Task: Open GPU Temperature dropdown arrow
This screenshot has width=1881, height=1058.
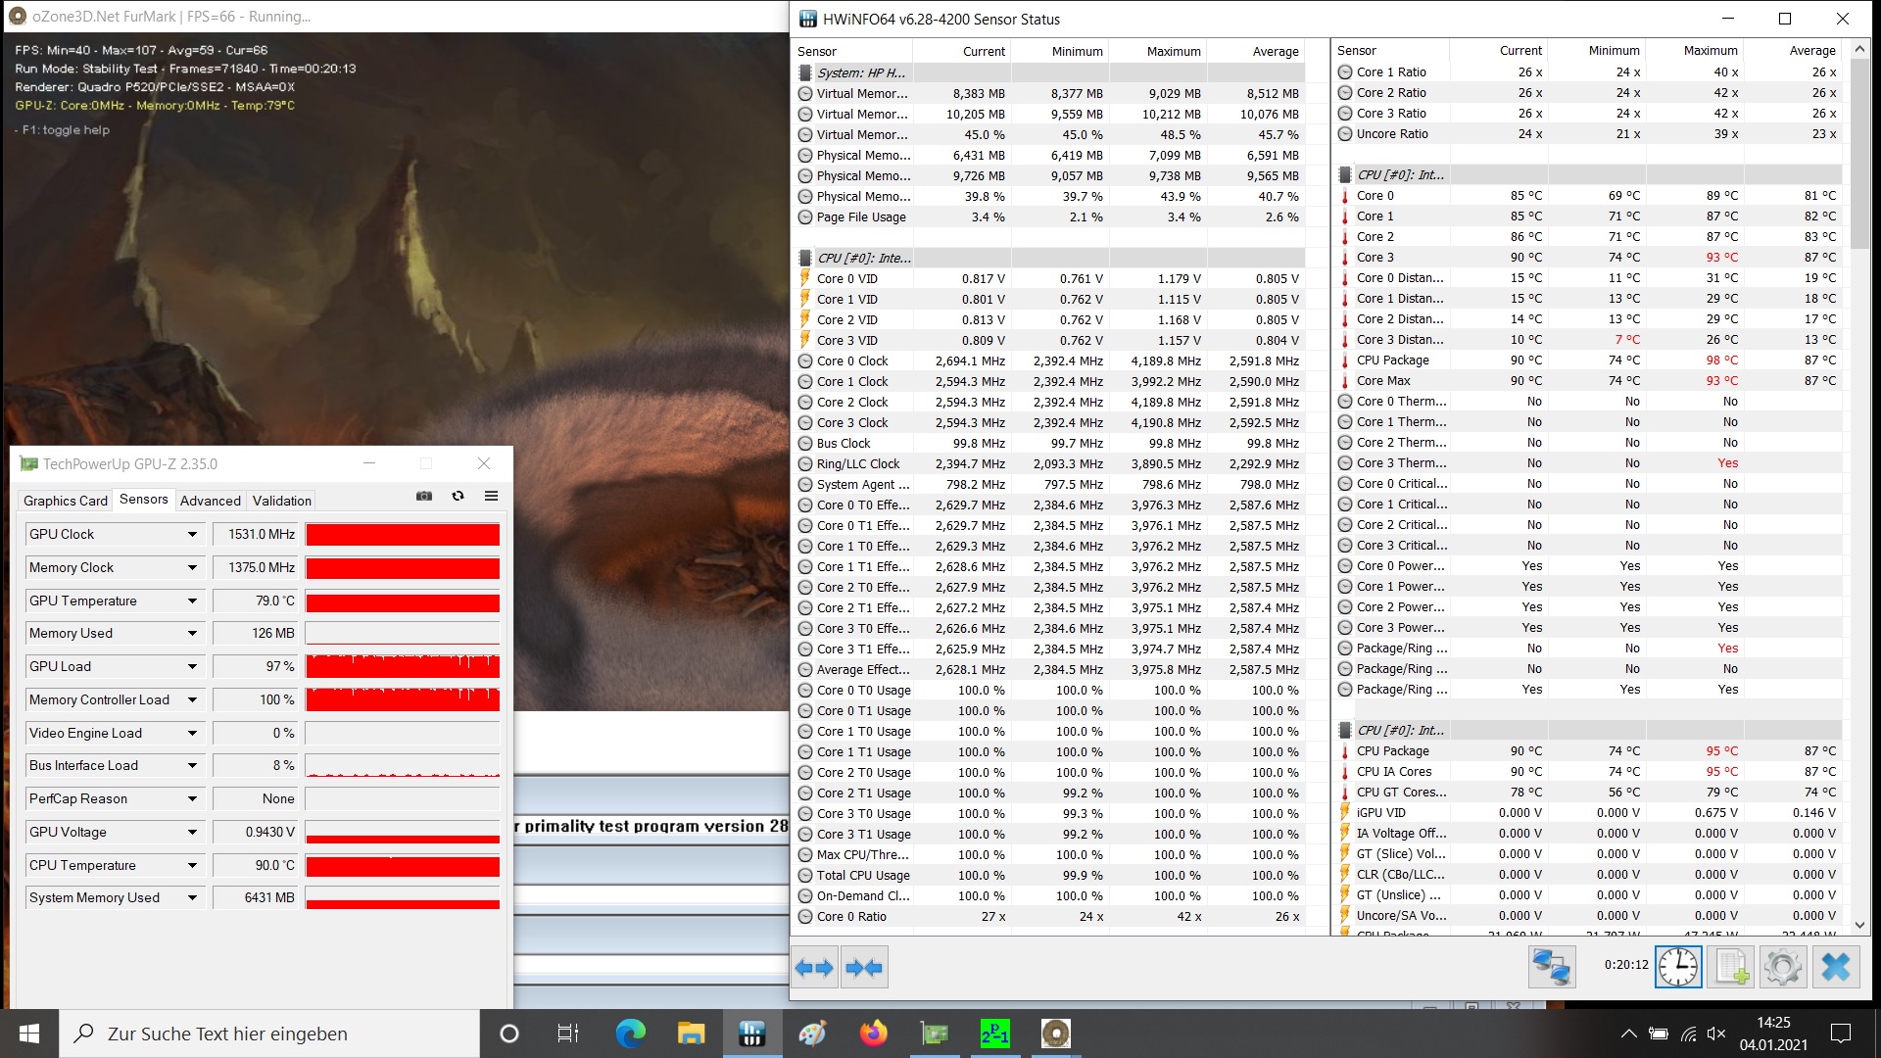Action: [x=192, y=601]
